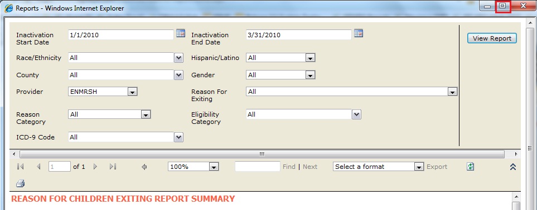Click Internet Explorer icon in title bar
The image size is (537, 210).
click(9, 8)
